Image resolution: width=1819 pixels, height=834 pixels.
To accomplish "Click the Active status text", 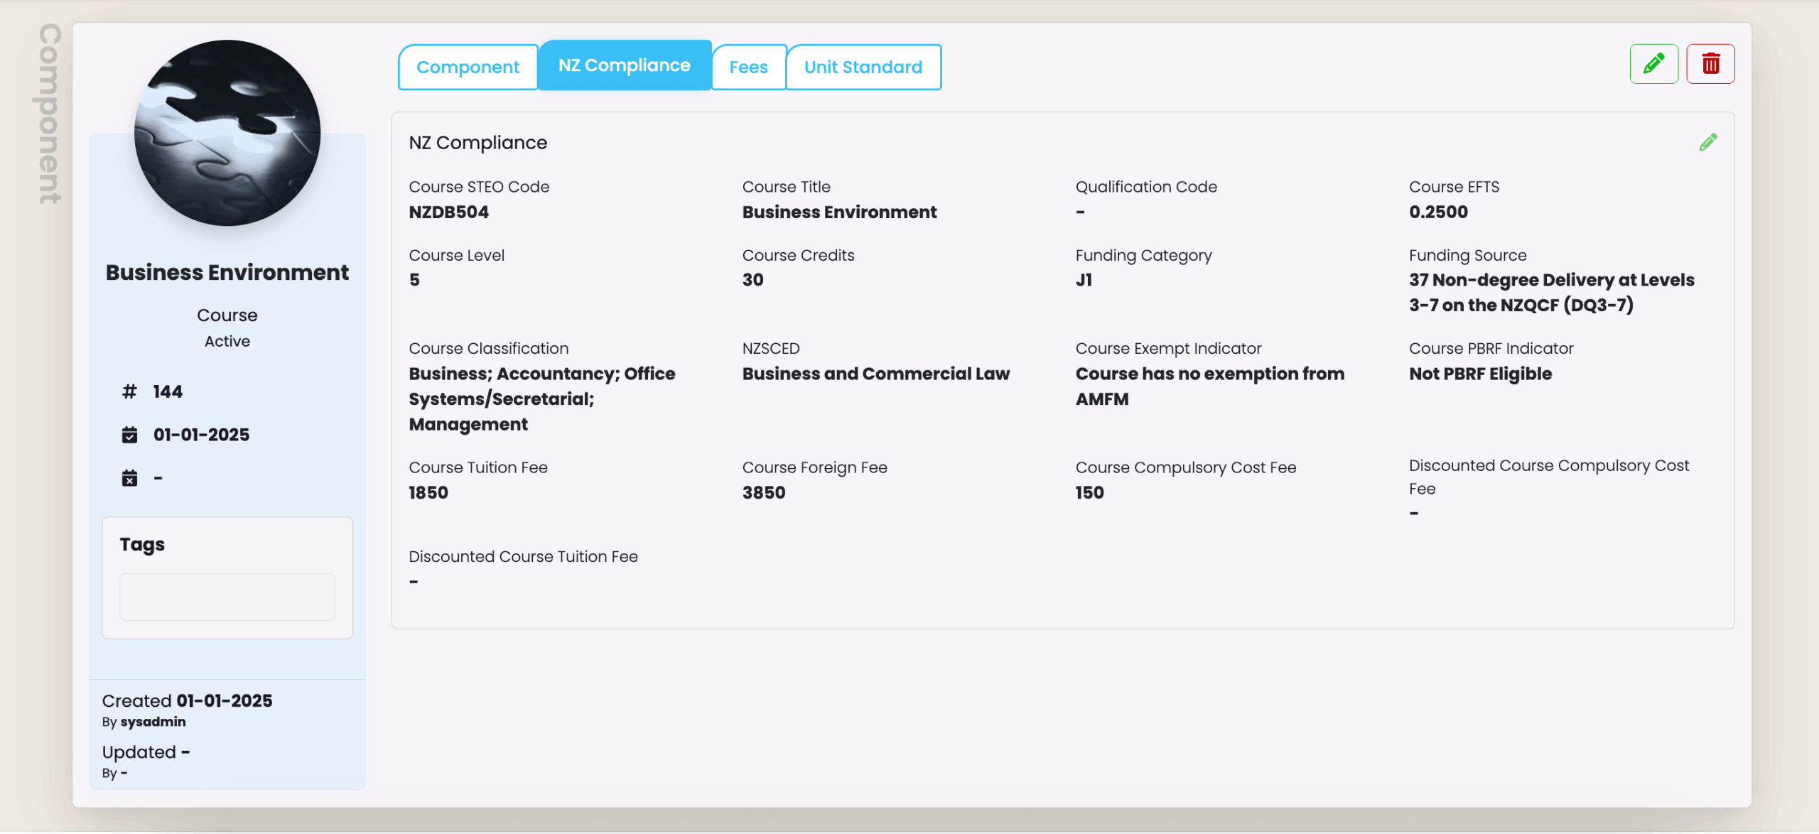I will 227,341.
